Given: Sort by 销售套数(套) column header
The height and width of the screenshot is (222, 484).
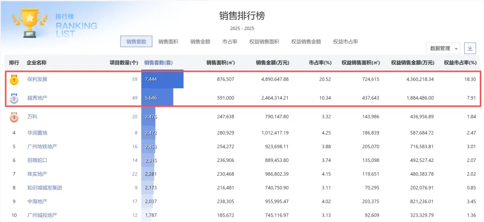Looking at the screenshot, I should 159,63.
